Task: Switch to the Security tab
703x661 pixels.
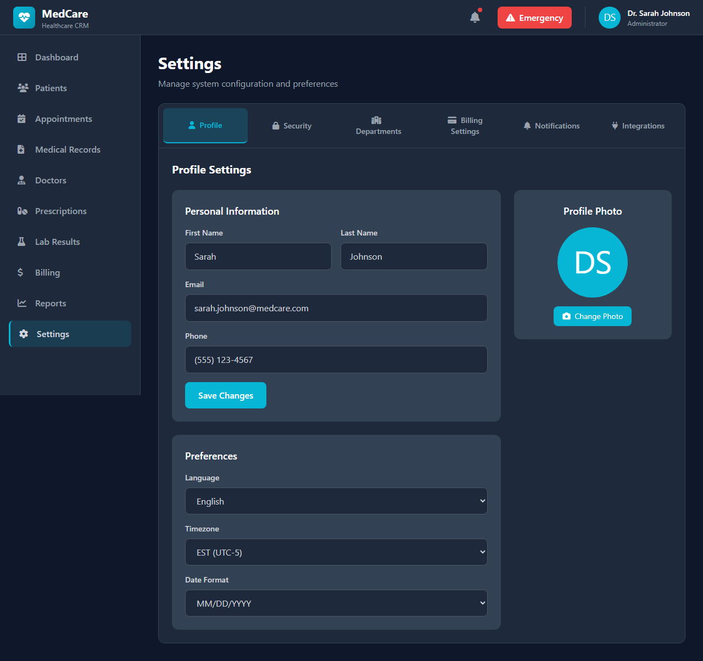Action: [x=292, y=126]
